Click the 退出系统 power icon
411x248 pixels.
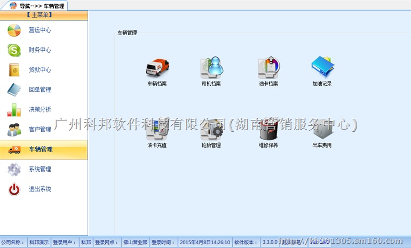(14, 189)
